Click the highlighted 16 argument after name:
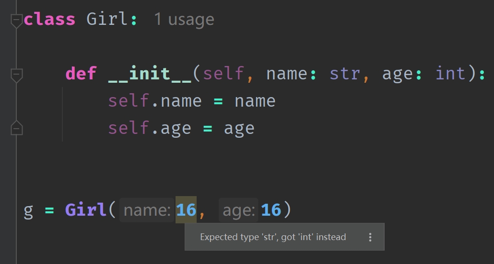The width and height of the screenshot is (494, 264). tap(186, 209)
